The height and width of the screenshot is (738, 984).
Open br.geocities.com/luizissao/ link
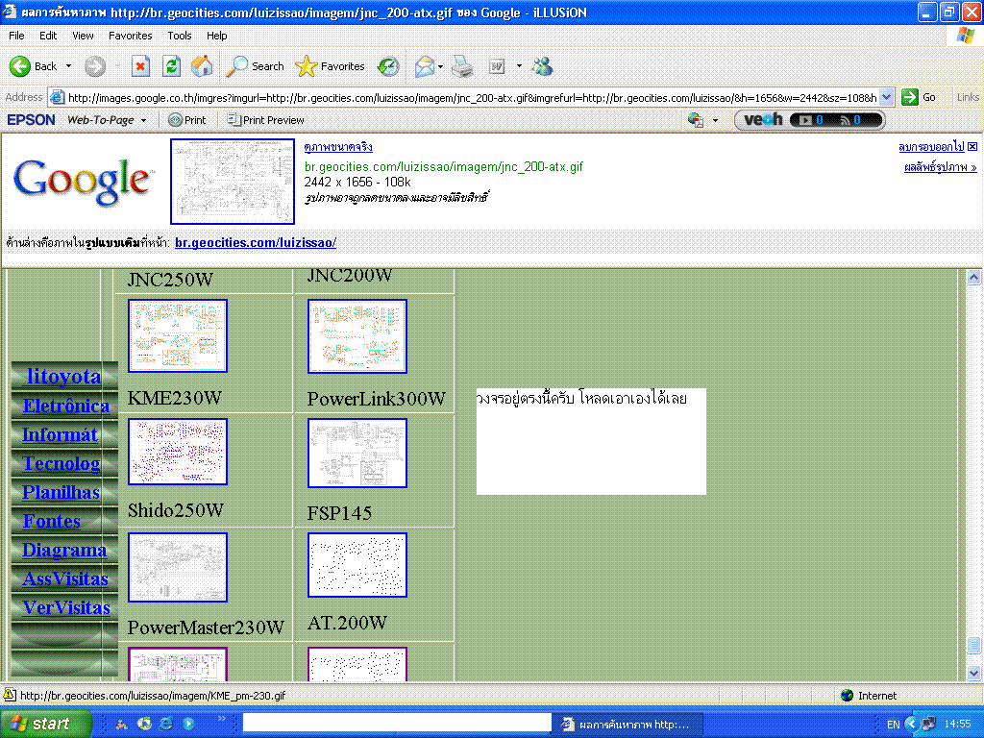coord(256,242)
